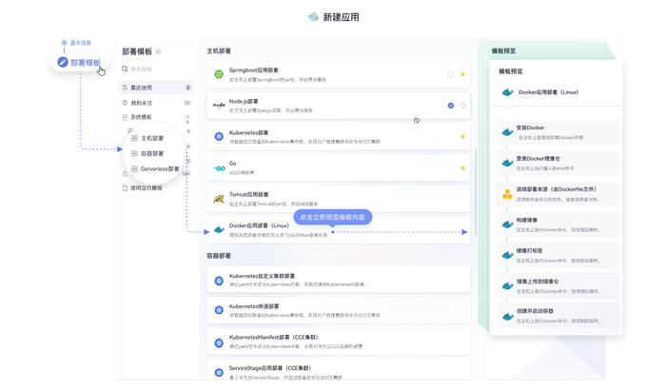Select the radio button on Springboot应用部署 card
The image size is (666, 390).
point(451,74)
